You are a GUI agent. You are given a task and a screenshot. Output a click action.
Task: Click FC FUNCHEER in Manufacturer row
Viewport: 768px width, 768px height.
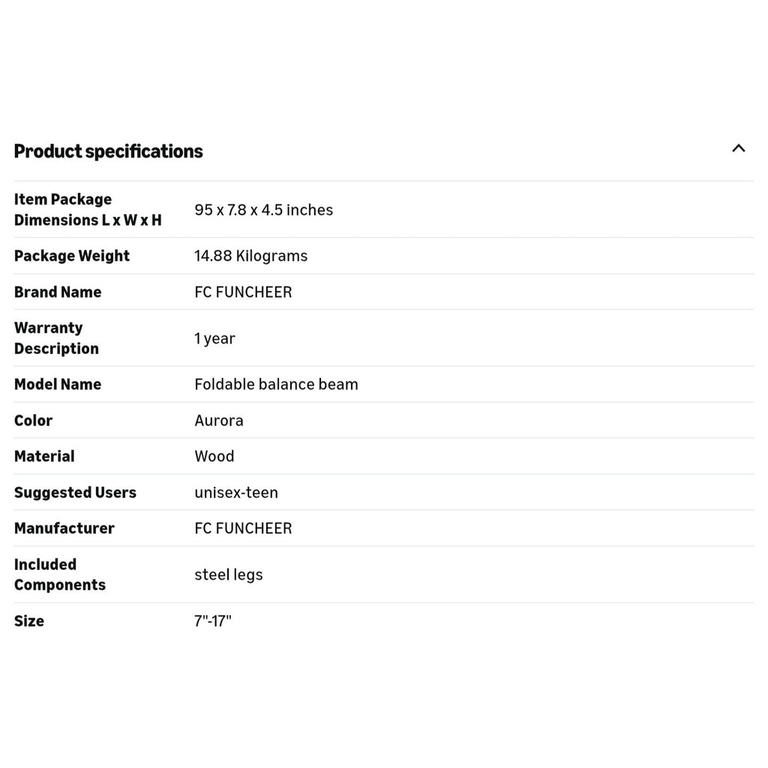tap(243, 529)
